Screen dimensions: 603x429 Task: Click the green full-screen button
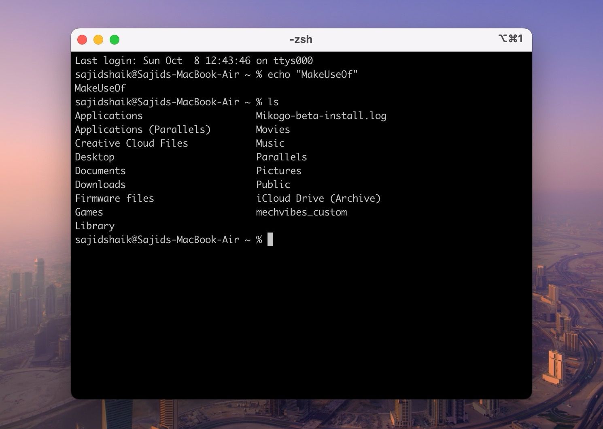(115, 39)
